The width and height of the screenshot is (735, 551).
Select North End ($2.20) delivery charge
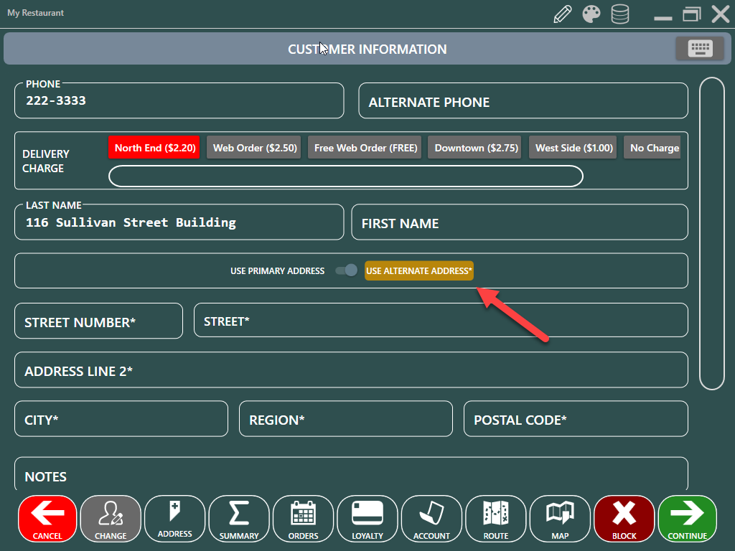154,148
